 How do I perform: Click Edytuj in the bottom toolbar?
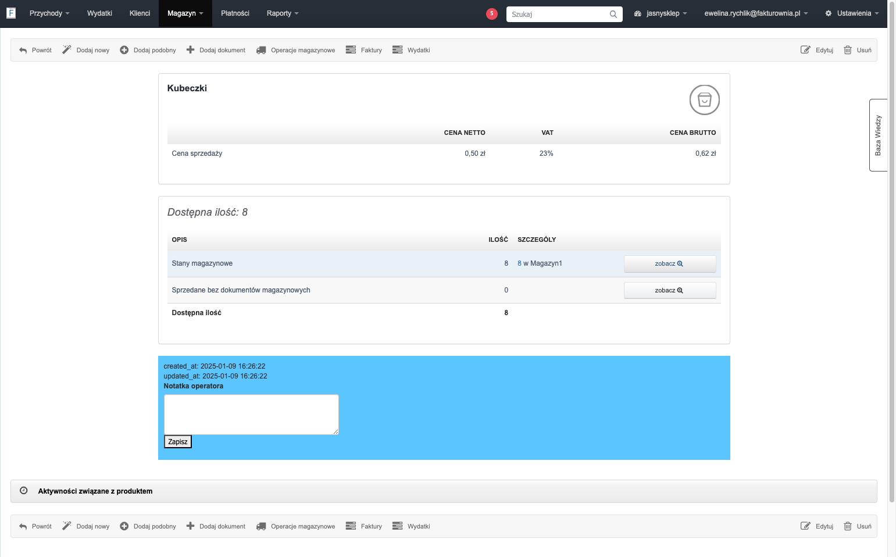pos(817,526)
